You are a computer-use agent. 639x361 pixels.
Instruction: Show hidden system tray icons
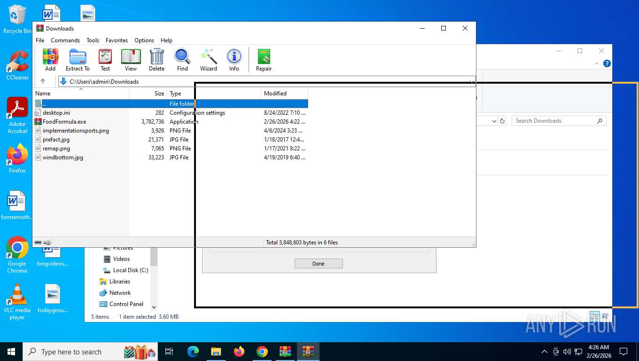pos(545,352)
